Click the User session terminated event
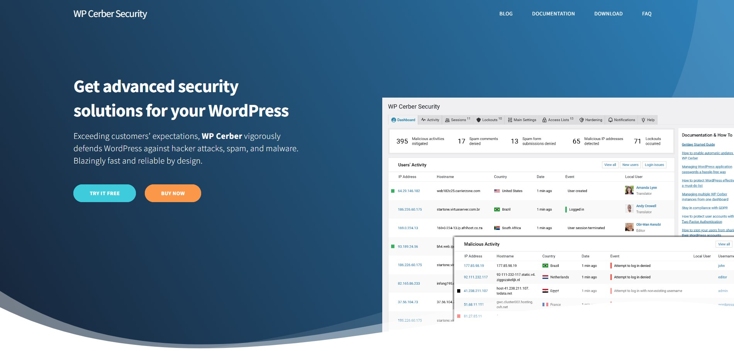This screenshot has width=734, height=351. (586, 228)
